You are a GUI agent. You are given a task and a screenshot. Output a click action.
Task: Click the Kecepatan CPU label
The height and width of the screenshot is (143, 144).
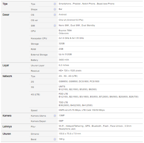(39, 39)
